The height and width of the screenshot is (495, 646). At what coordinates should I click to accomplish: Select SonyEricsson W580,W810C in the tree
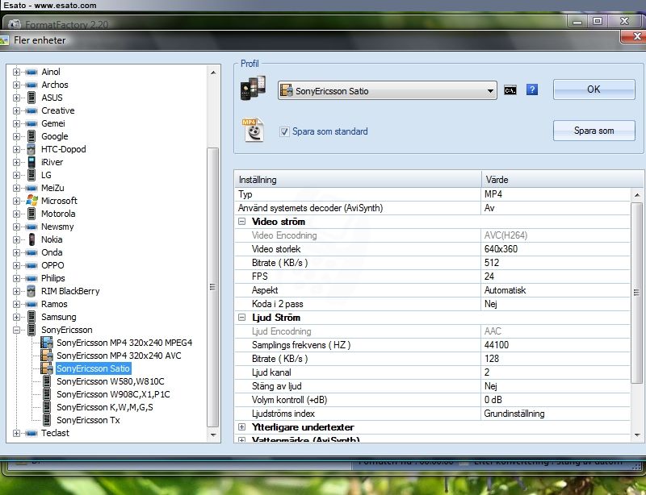(x=111, y=381)
